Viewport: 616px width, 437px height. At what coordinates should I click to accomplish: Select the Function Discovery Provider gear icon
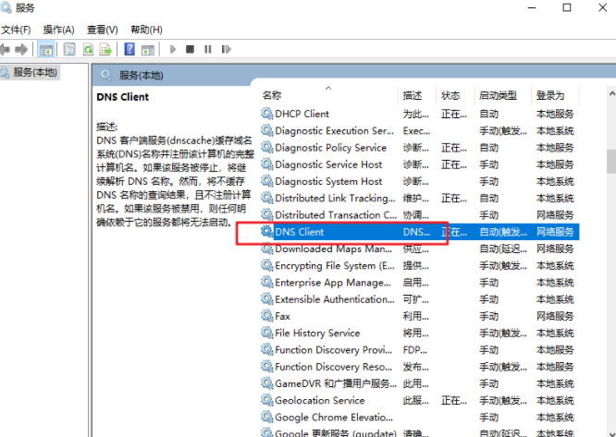(x=267, y=350)
